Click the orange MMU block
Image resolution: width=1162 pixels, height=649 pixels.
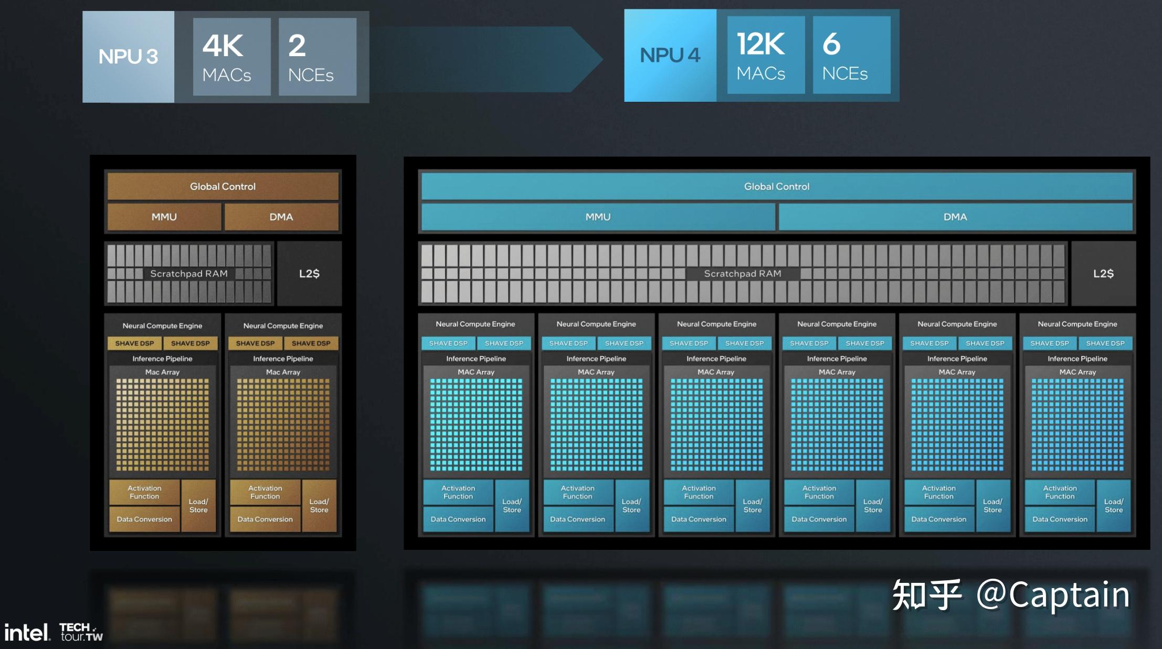(x=164, y=217)
